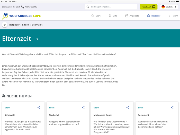Expand the Deutsch language selector chevron

click(176, 7)
